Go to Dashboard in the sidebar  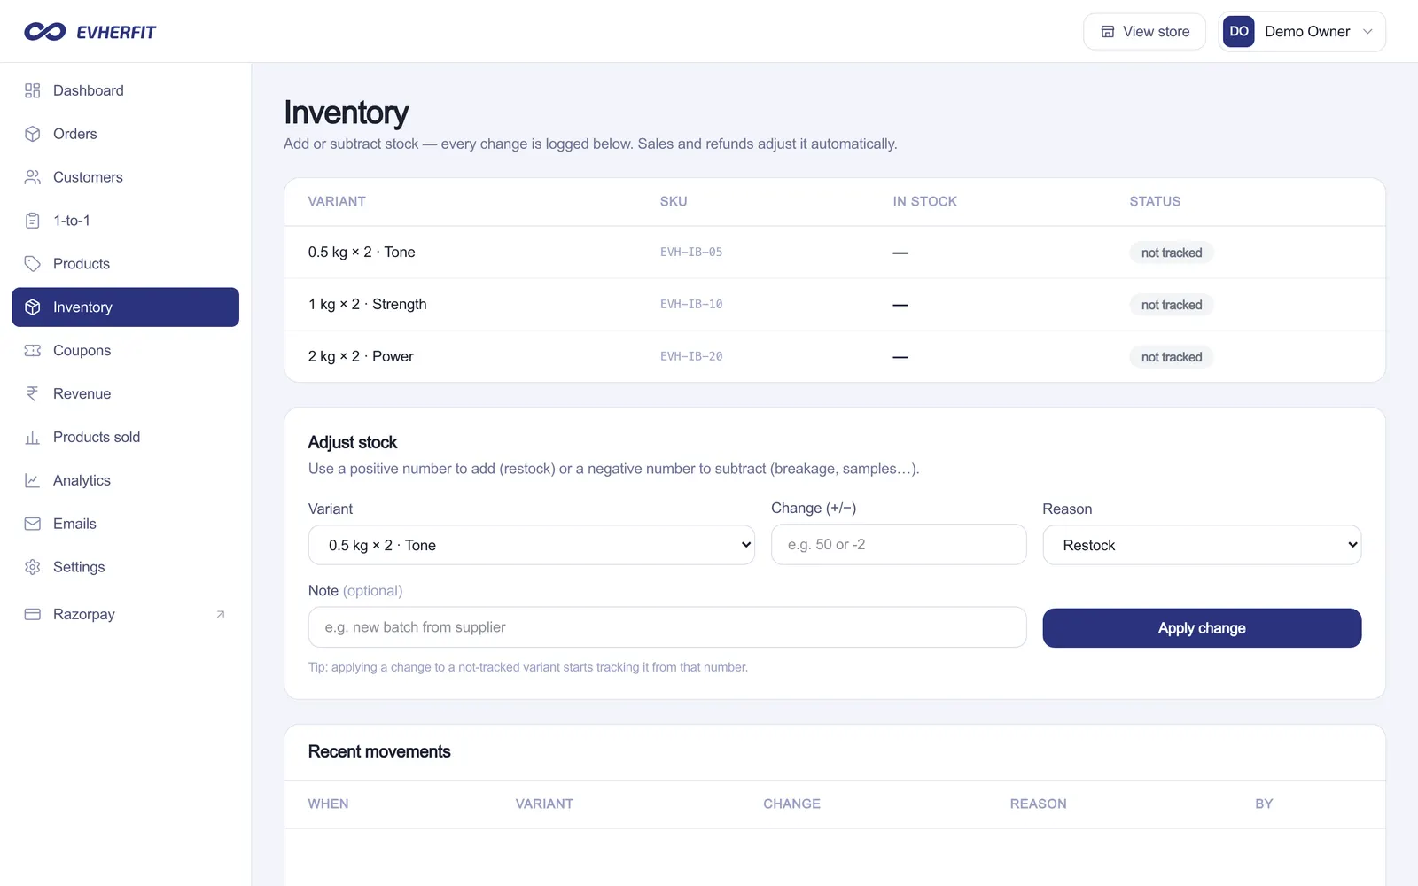coord(125,90)
